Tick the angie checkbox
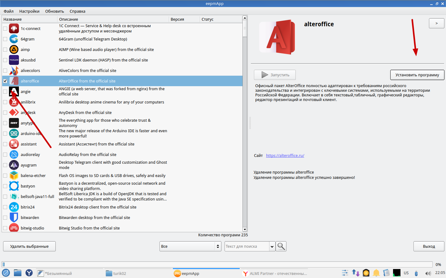This screenshot has width=446, height=278. click(x=5, y=91)
